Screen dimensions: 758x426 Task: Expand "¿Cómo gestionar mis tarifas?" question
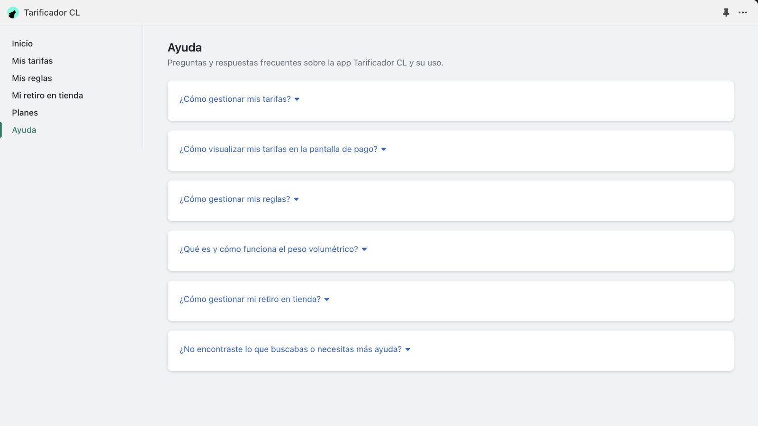(x=235, y=99)
